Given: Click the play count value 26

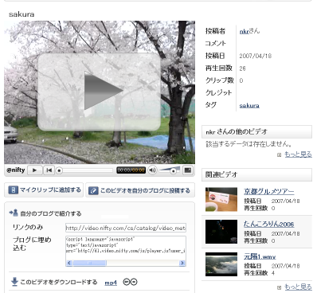Looking at the screenshot, I should [x=242, y=68].
